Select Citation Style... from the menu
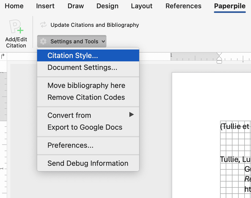Screen dimensions: 251x198 pyautogui.click(x=73, y=56)
